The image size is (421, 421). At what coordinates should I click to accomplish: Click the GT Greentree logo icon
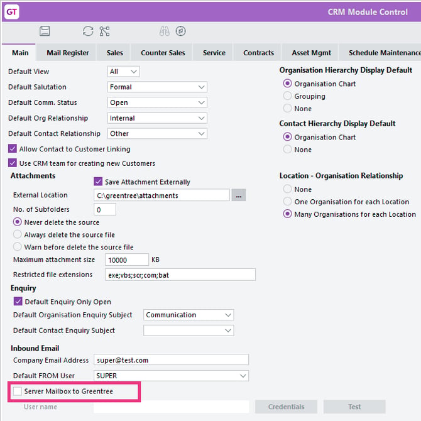(11, 12)
